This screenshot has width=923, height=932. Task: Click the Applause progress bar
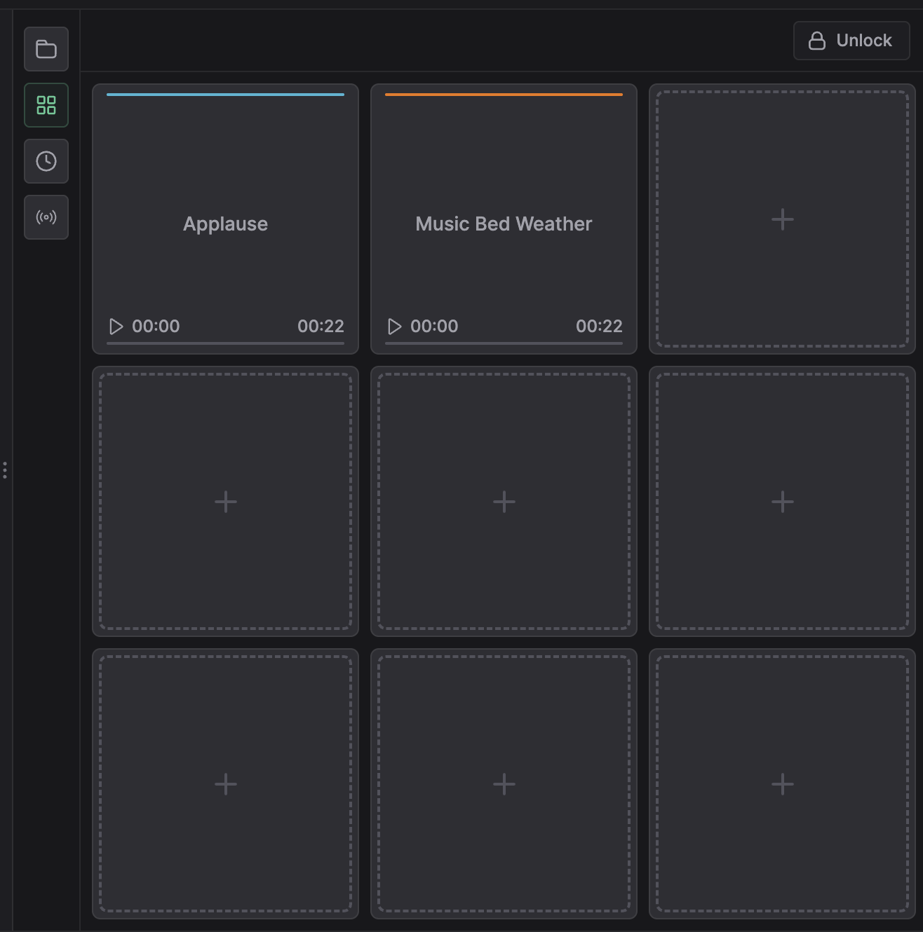(225, 343)
